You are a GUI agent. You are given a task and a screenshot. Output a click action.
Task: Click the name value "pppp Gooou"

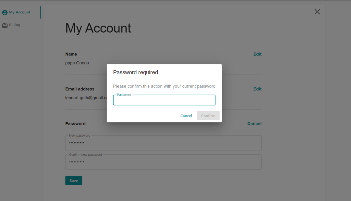pyautogui.click(x=77, y=63)
